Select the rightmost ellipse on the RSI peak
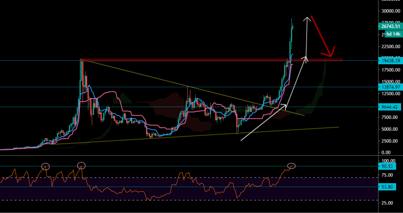The width and height of the screenshot is (403, 213). pos(291,166)
